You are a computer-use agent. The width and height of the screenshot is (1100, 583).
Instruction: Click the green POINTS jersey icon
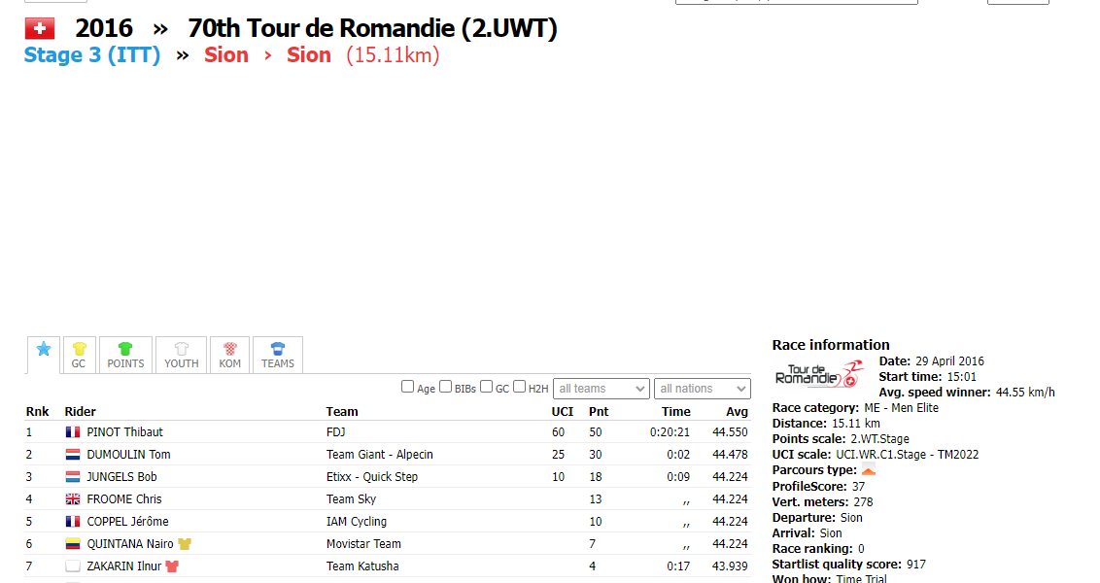(125, 350)
